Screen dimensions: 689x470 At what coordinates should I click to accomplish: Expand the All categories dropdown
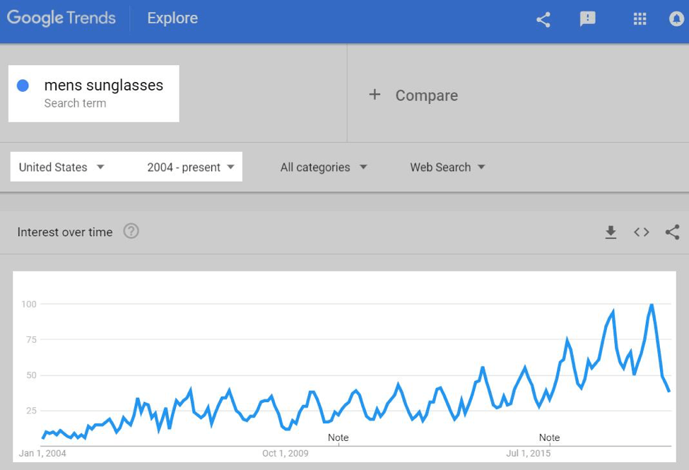(324, 167)
